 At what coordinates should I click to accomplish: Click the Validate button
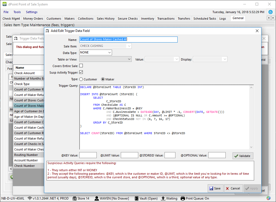click(x=243, y=156)
